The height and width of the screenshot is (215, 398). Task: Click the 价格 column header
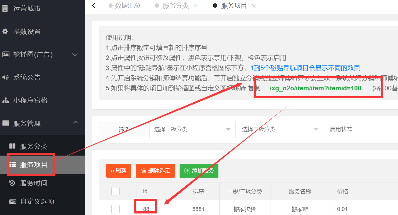343,191
